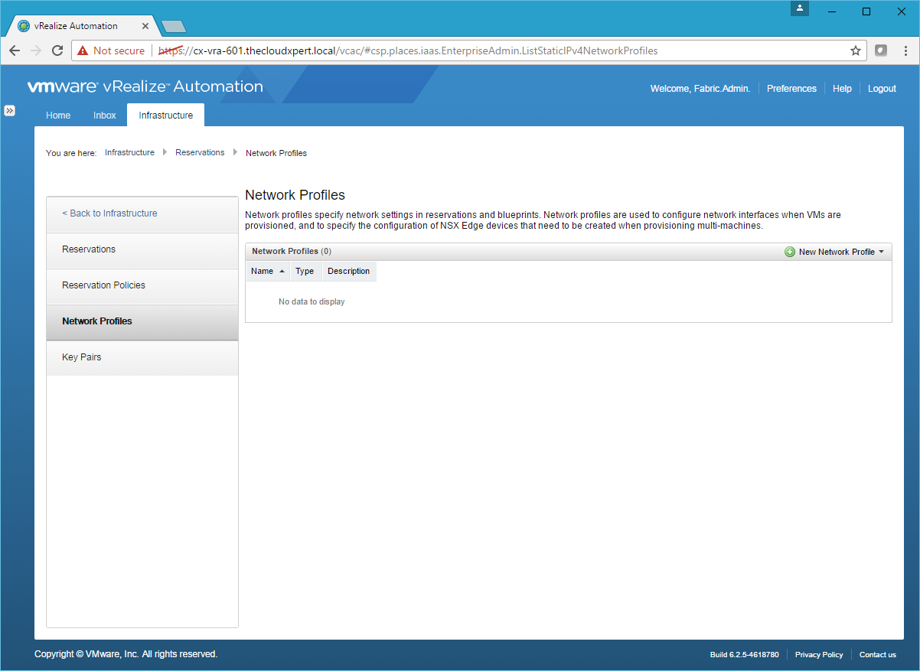The image size is (920, 671).
Task: Open the New Network Profile dropdown arrow
Action: 881,252
